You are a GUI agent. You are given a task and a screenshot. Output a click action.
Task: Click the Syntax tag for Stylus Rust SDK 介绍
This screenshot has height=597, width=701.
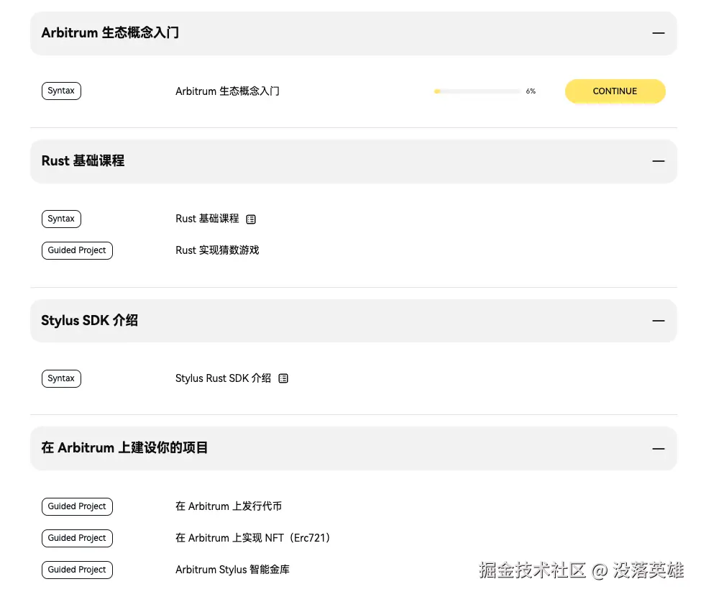pos(61,378)
